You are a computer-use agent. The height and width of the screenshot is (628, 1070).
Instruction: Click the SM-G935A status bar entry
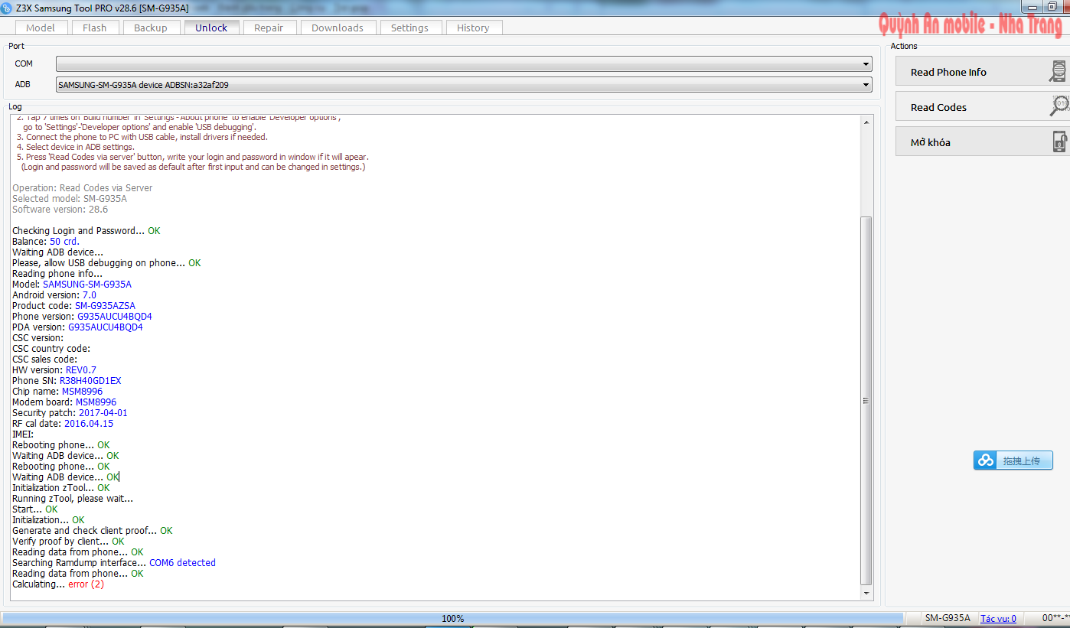pyautogui.click(x=947, y=618)
